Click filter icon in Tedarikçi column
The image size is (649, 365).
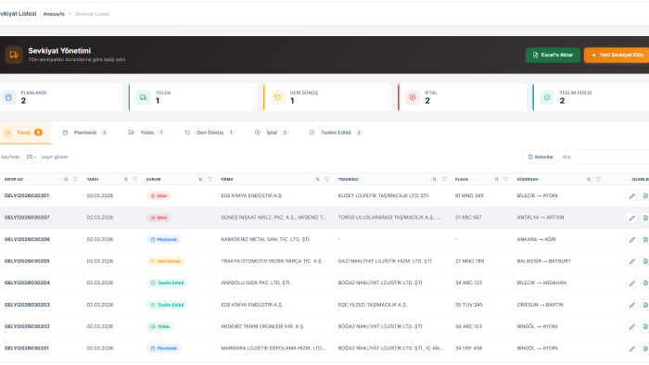[x=444, y=180]
